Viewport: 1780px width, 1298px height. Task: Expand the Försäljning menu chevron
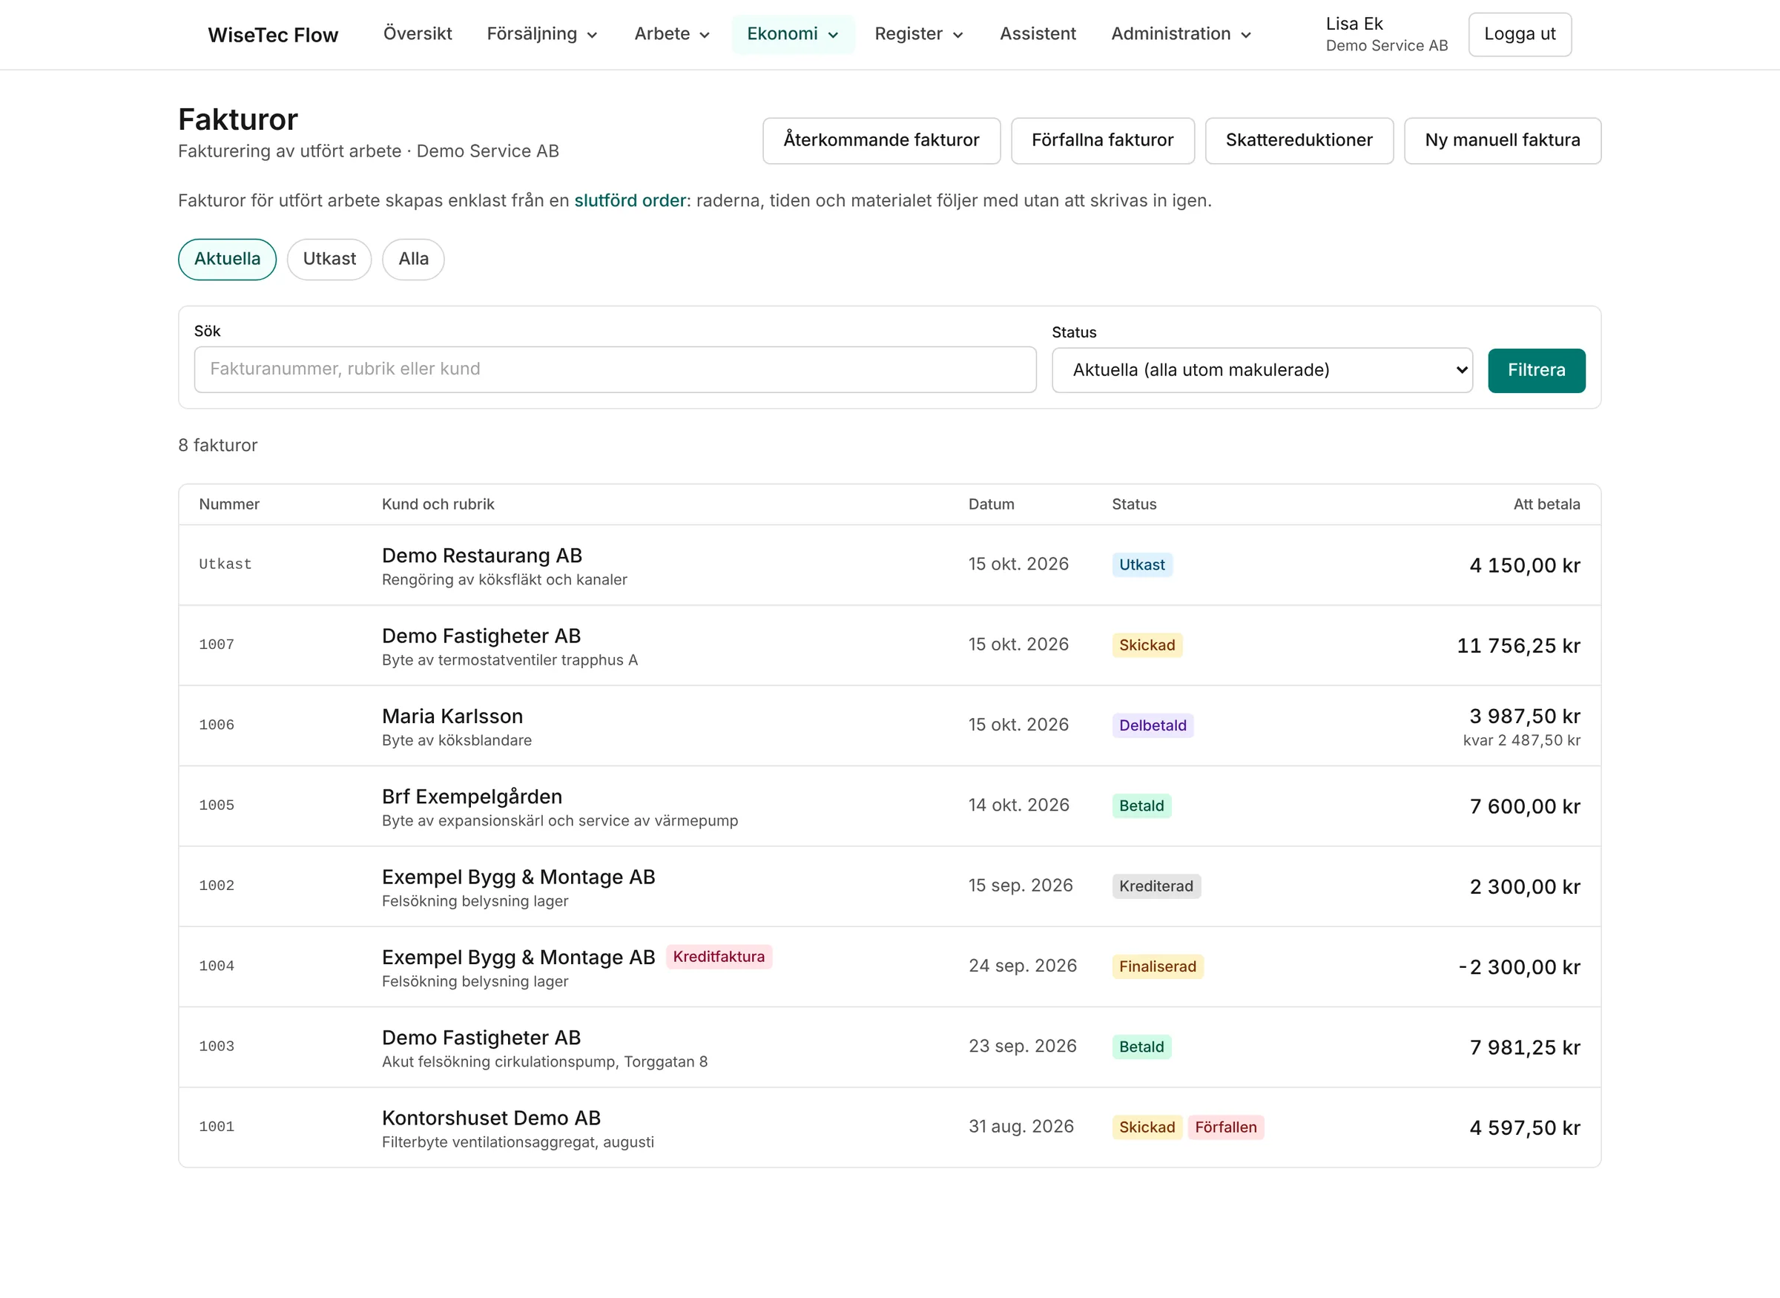pos(593,35)
